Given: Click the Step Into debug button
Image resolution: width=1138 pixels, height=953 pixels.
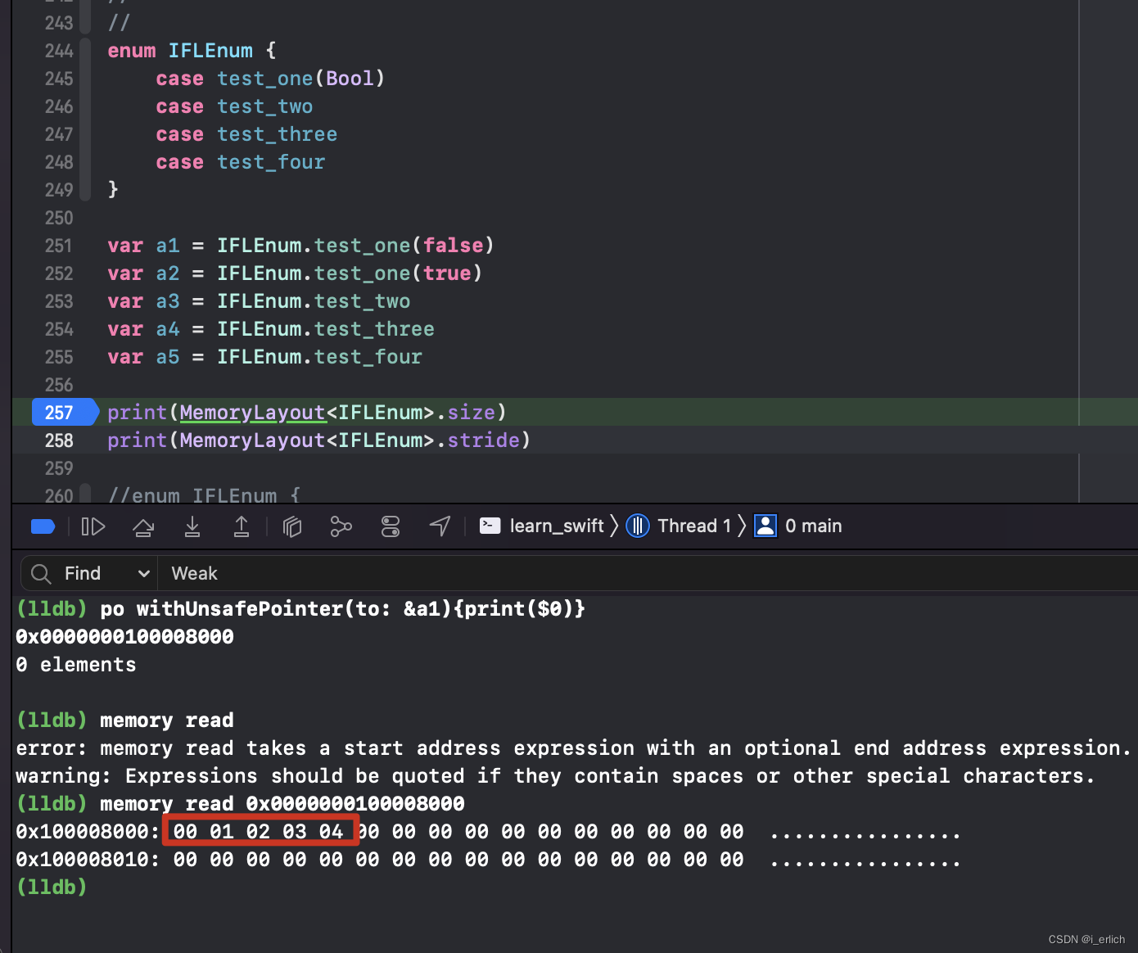Looking at the screenshot, I should (x=192, y=526).
